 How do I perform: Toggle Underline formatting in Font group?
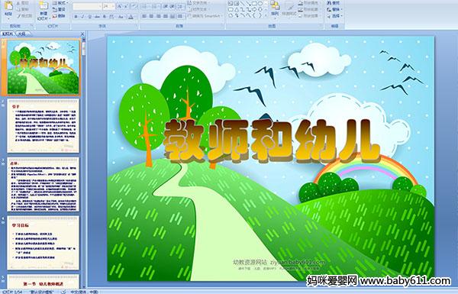point(89,17)
